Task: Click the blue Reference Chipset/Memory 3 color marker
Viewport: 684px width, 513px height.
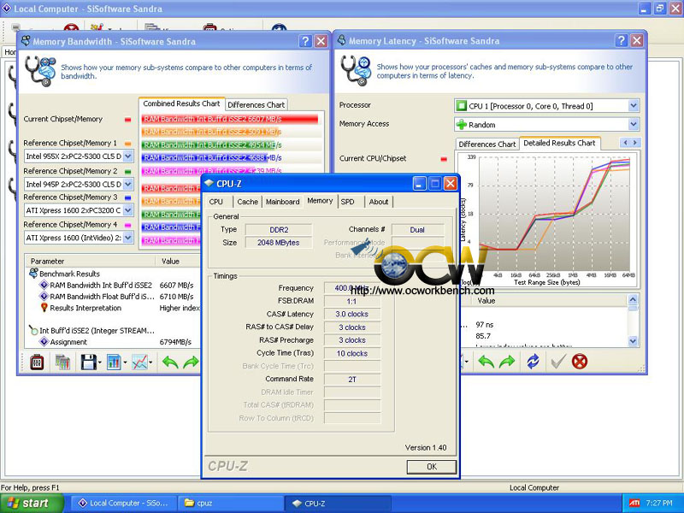Action: [x=127, y=198]
